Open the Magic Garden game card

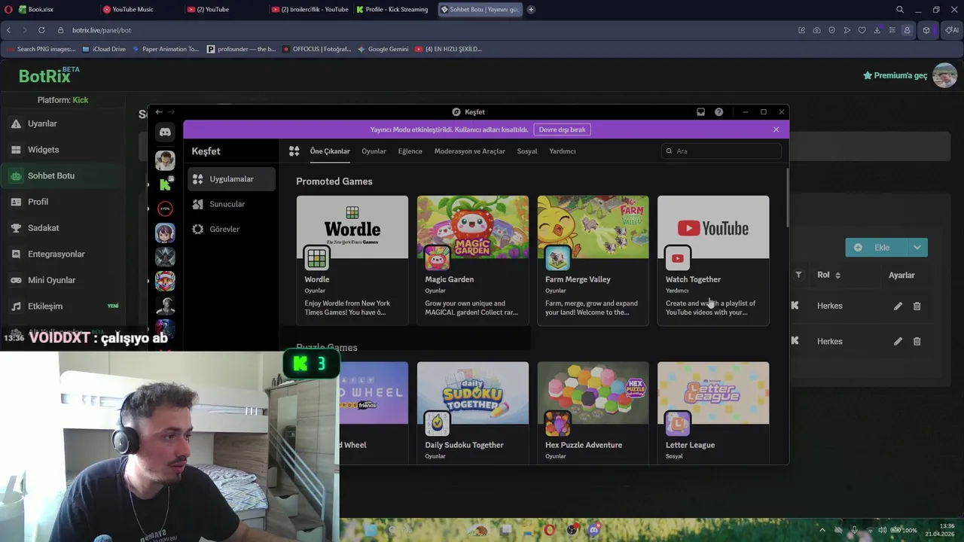click(473, 260)
